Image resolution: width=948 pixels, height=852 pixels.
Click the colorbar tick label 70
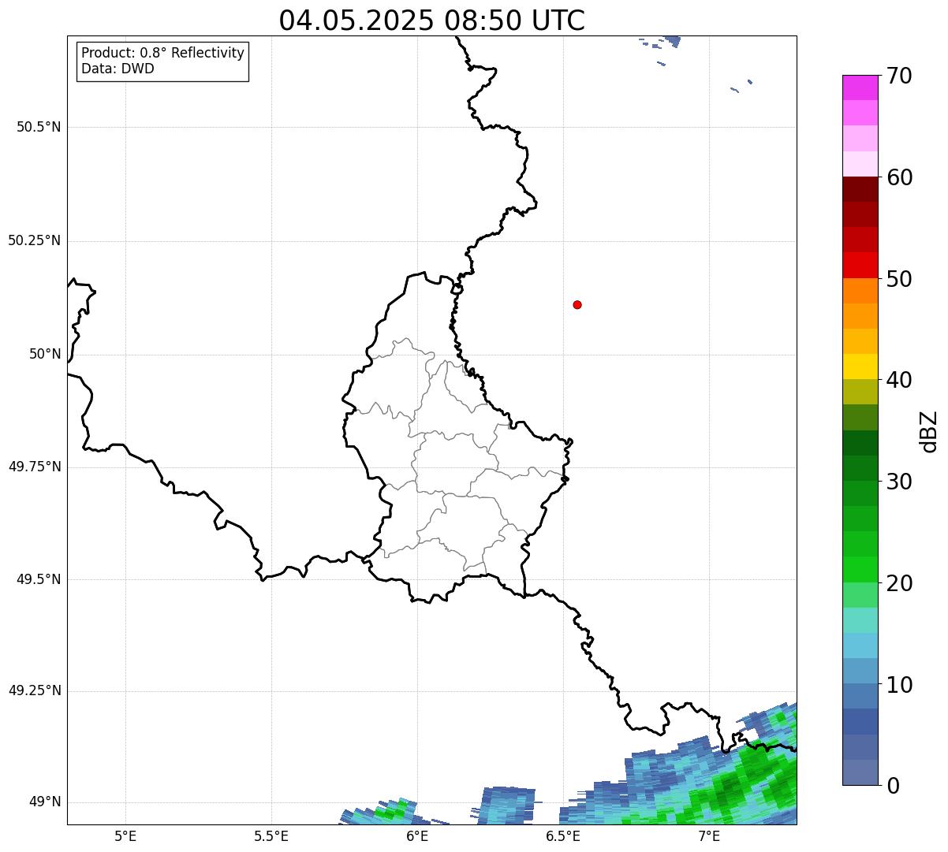899,76
